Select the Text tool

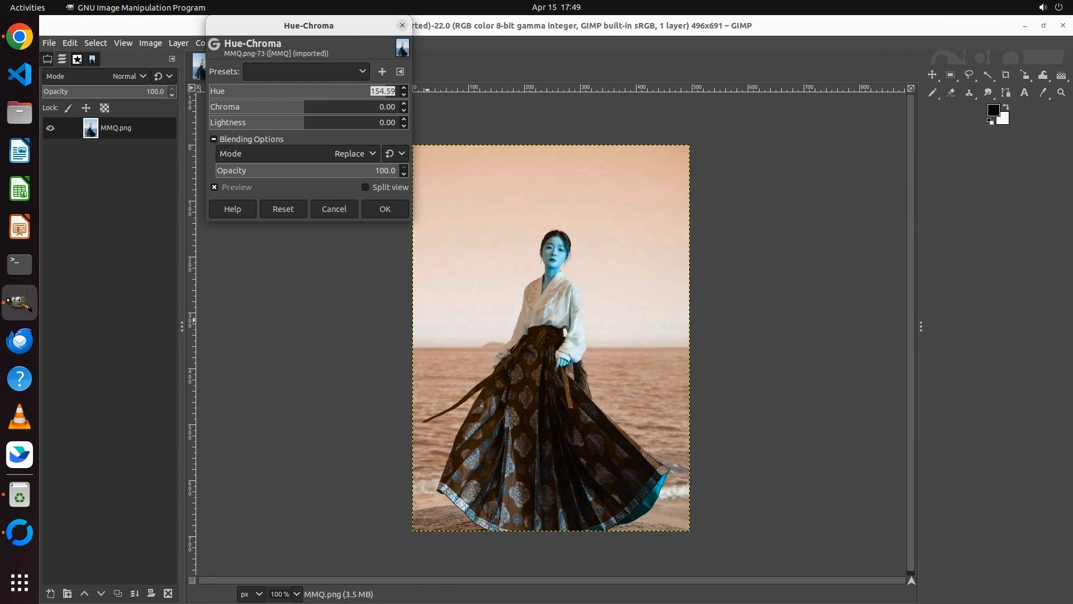[1024, 93]
